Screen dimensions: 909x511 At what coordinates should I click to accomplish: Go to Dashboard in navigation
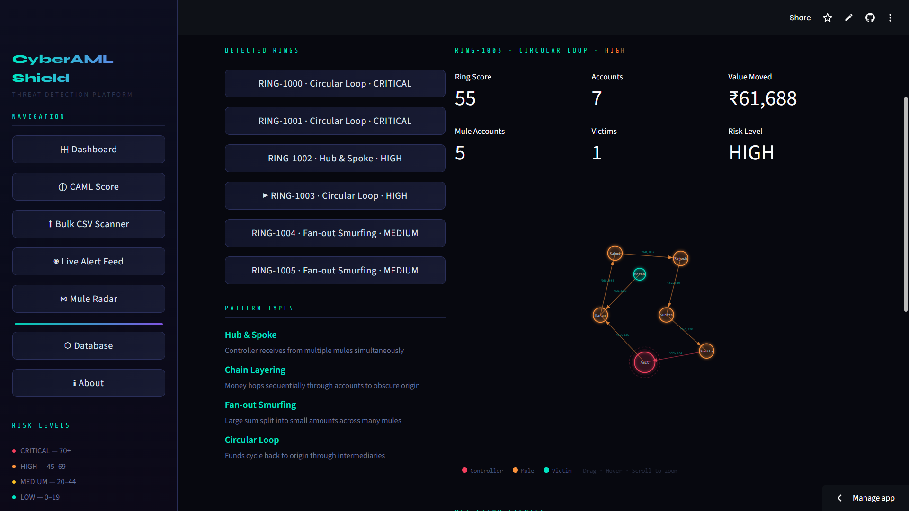89,149
